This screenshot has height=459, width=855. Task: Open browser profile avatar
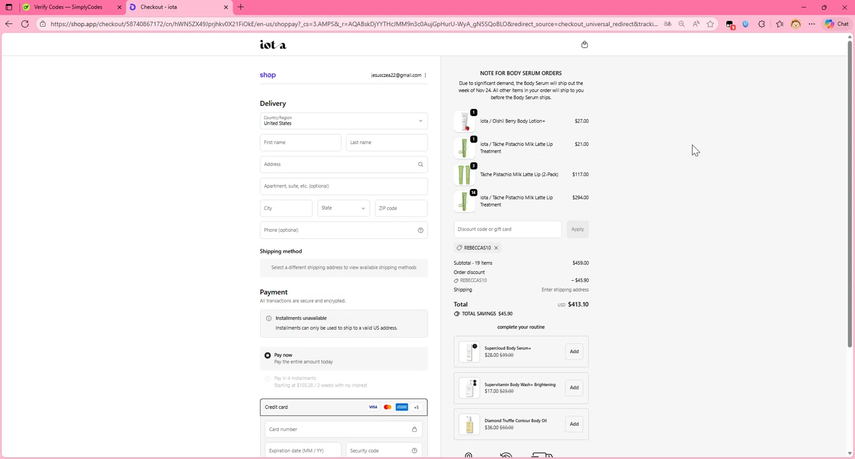tap(796, 24)
